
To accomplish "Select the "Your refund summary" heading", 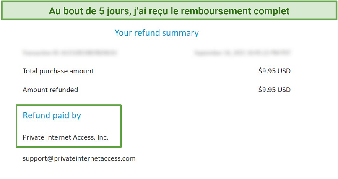I will (156, 33).
